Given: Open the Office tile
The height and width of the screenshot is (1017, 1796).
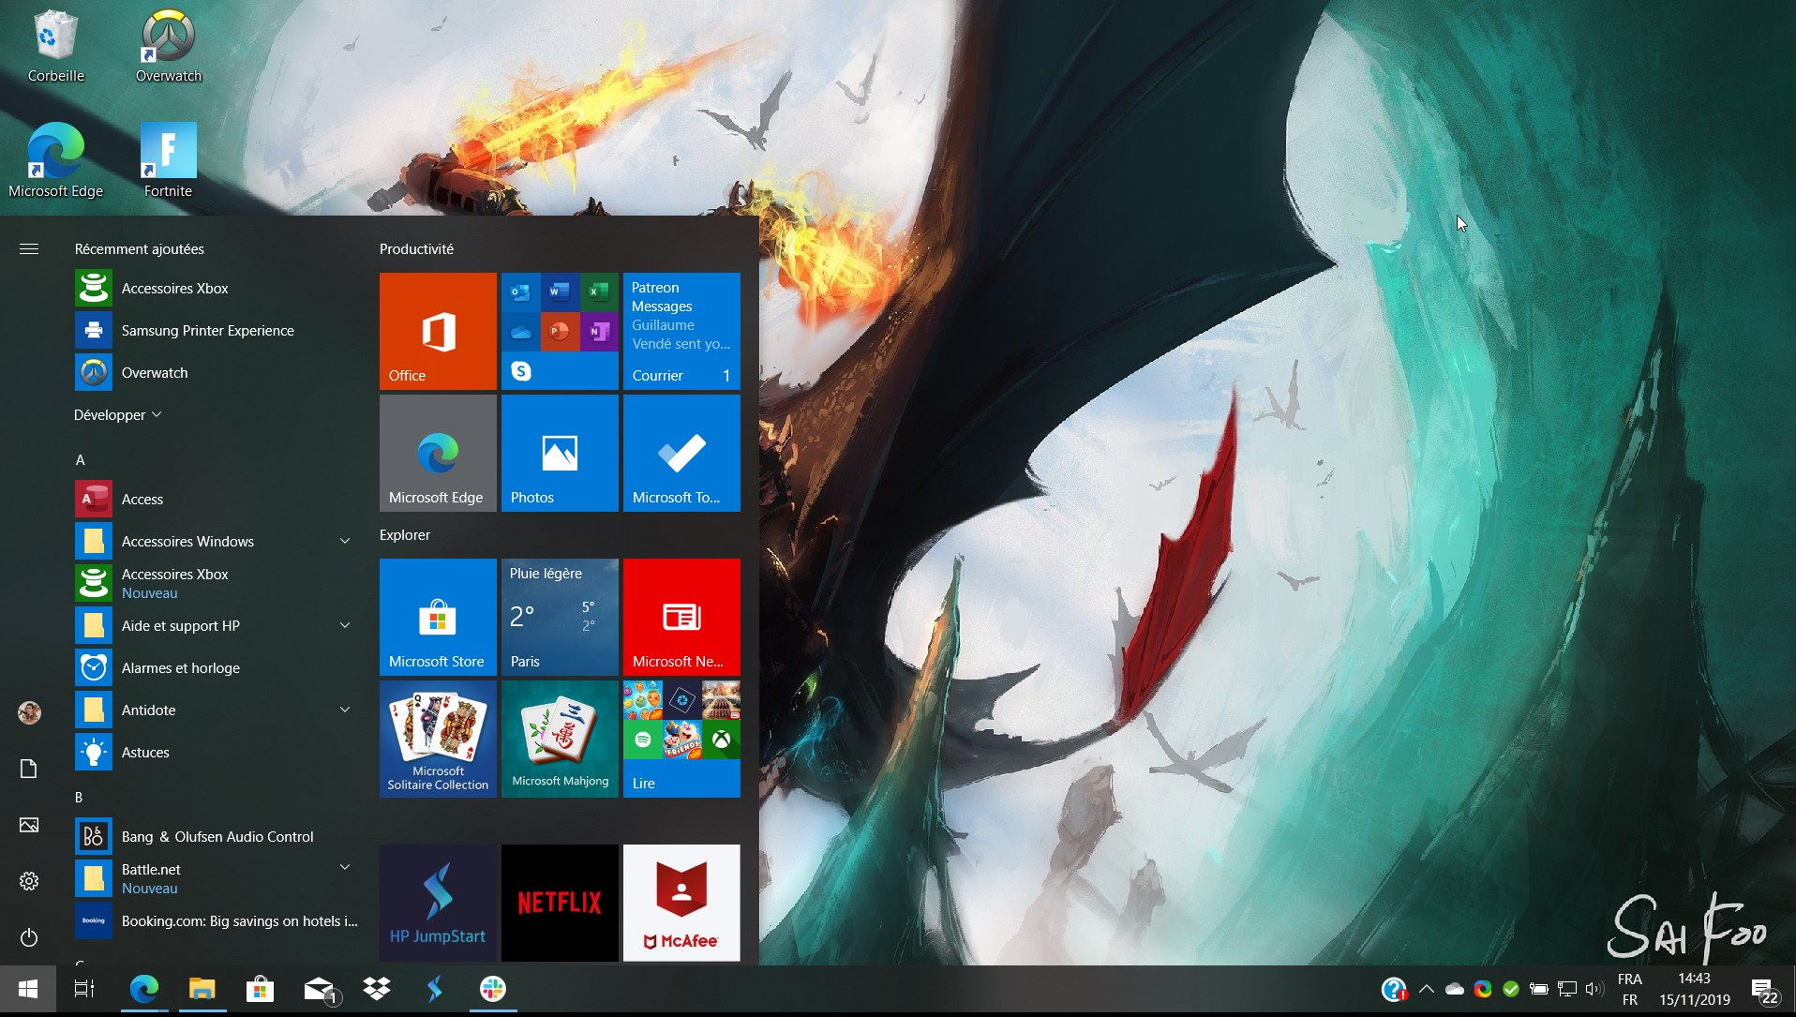Looking at the screenshot, I should pos(438,331).
